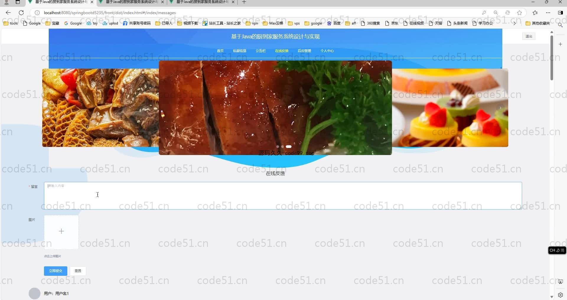This screenshot has height=300, width=567.
Task: Expand the 其他收藏夹 folder
Action: 538,23
